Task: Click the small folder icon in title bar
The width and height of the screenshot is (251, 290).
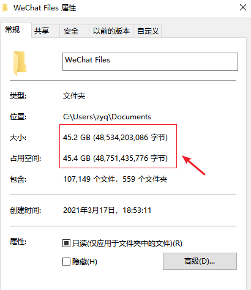Action: coord(5,8)
